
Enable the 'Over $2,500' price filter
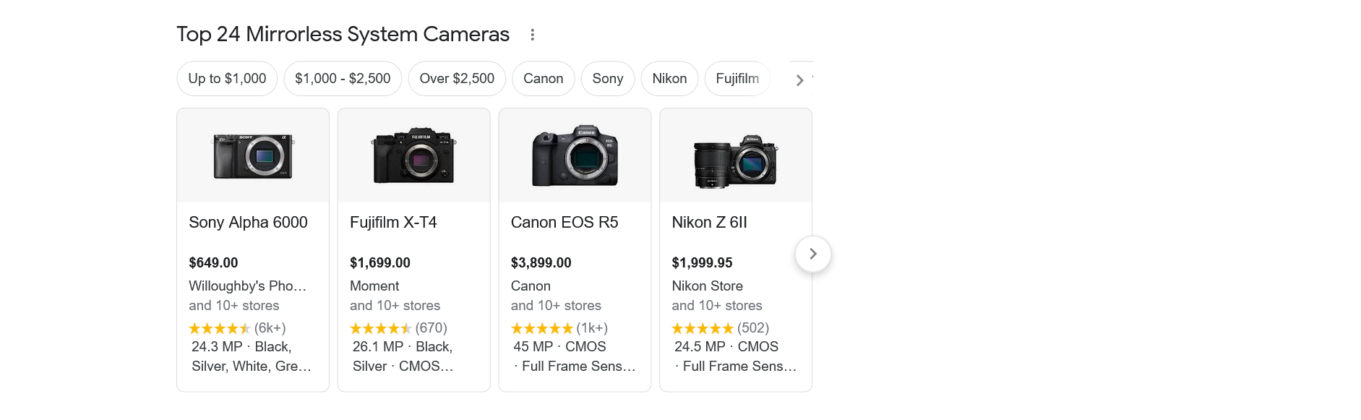coord(456,78)
